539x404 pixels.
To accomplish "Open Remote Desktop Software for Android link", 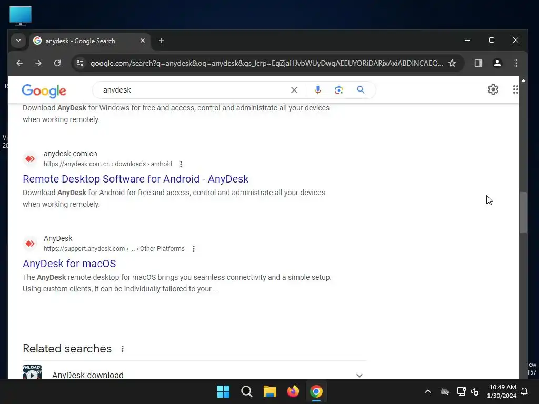I will pos(135,179).
